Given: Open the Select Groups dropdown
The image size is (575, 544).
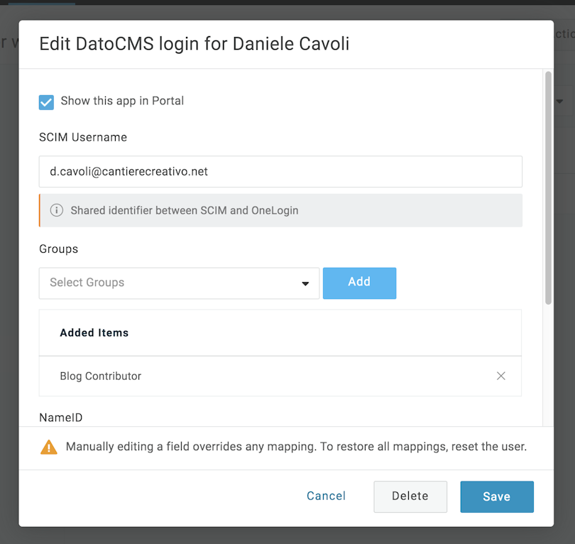Looking at the screenshot, I should [180, 283].
